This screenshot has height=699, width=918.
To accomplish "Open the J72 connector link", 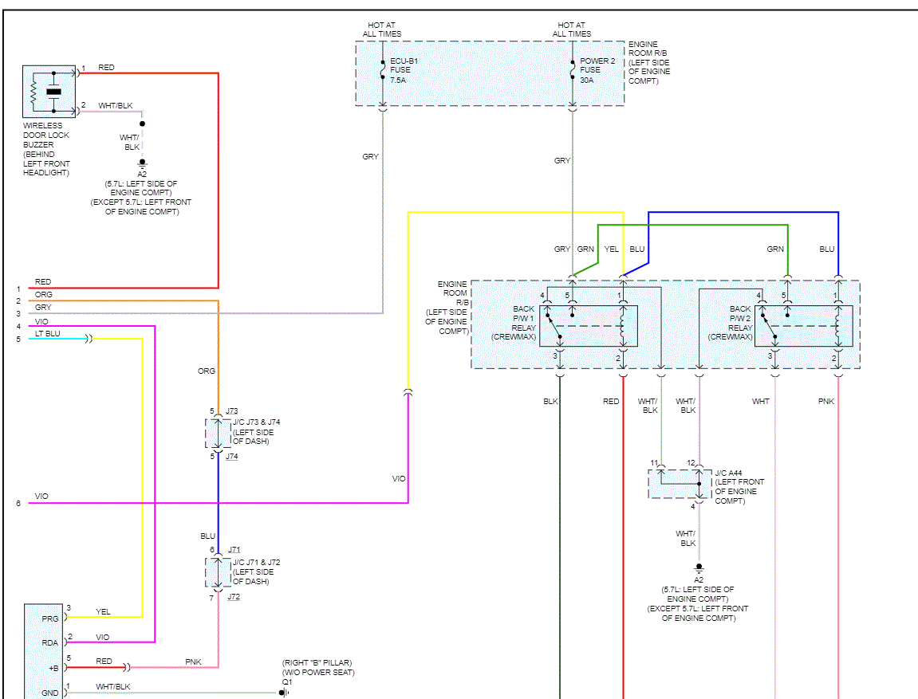I will tap(234, 597).
